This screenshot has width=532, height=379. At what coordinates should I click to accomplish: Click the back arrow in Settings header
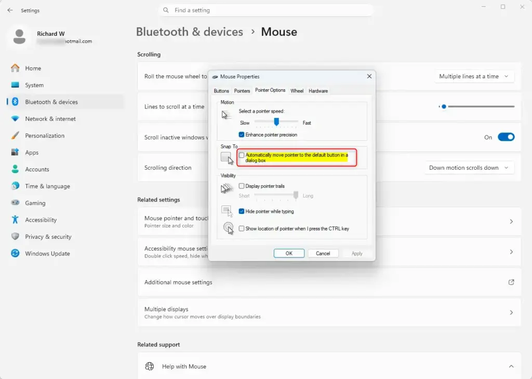tap(10, 10)
